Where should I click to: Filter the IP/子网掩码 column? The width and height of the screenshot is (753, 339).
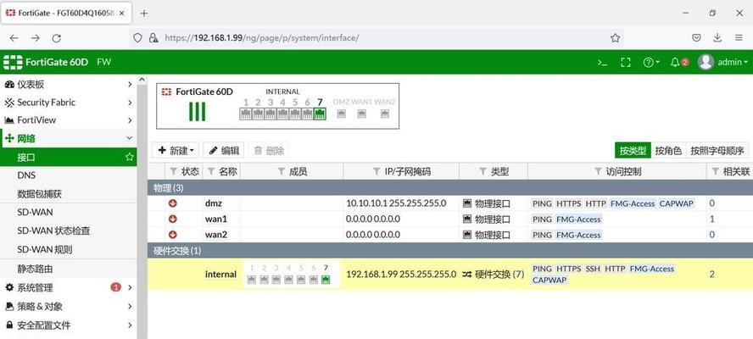[377, 171]
